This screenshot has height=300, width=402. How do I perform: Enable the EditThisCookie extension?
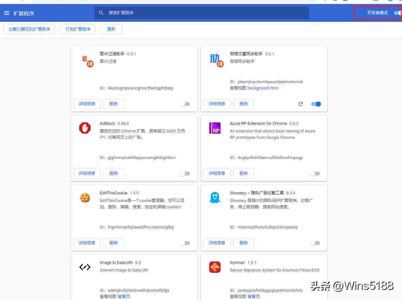click(x=185, y=243)
